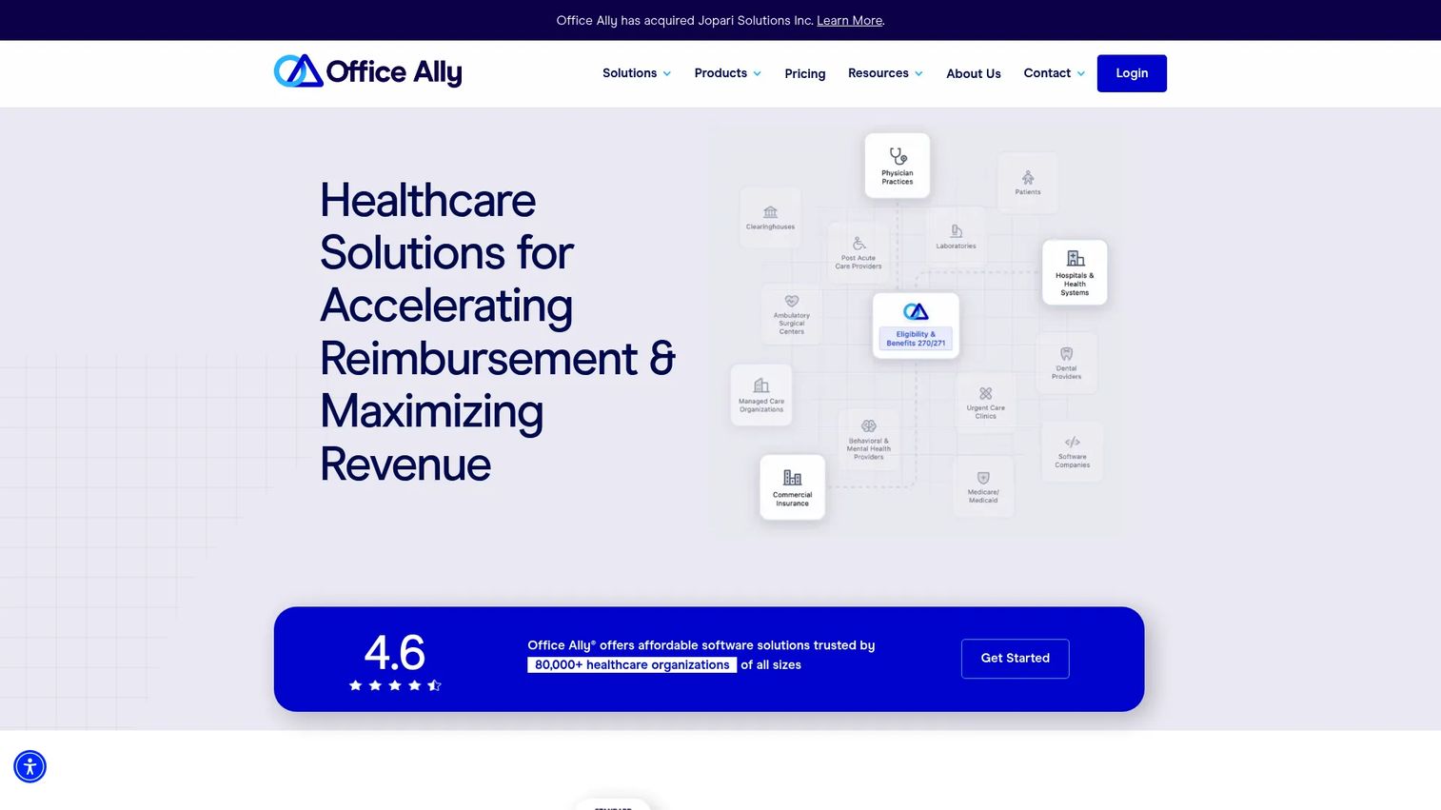Screen dimensions: 1441x810
Task: Open the accessibility widget icon
Action: pyautogui.click(x=30, y=766)
